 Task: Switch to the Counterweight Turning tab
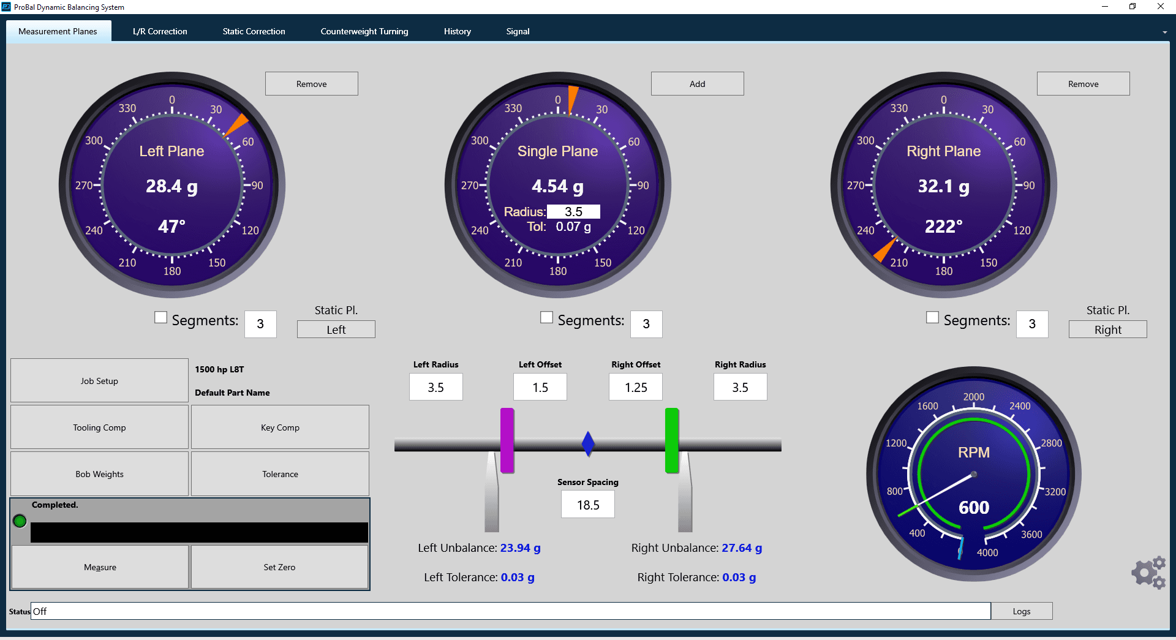(364, 31)
